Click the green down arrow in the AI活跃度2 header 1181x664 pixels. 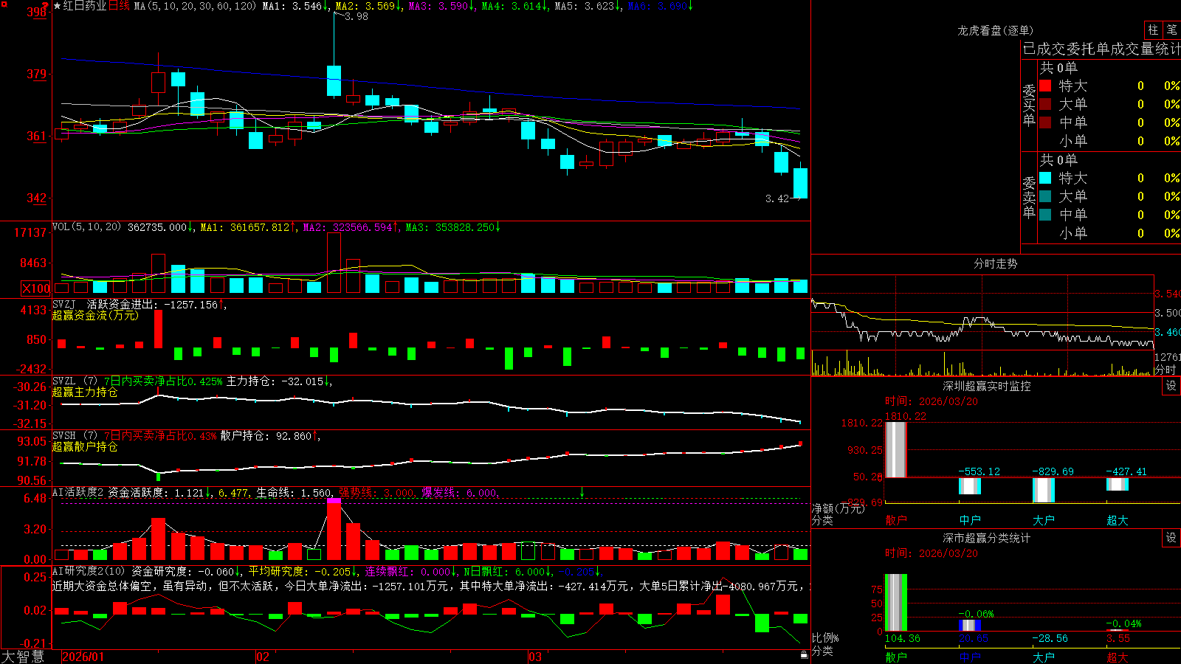(582, 492)
